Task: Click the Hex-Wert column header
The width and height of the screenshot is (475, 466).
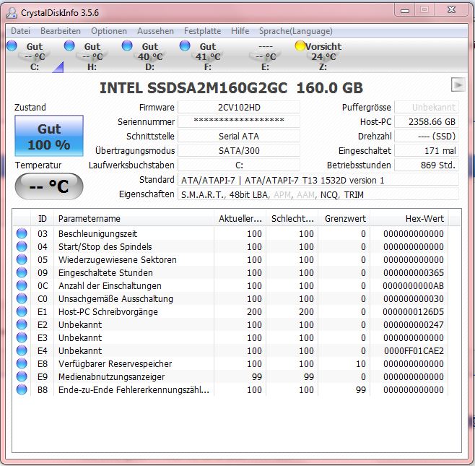Action: pyautogui.click(x=409, y=219)
